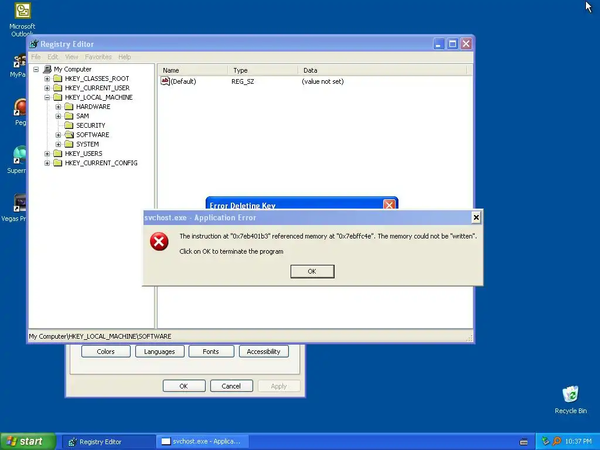
Task: Click Cancel in the background options dialog
Action: [231, 386]
